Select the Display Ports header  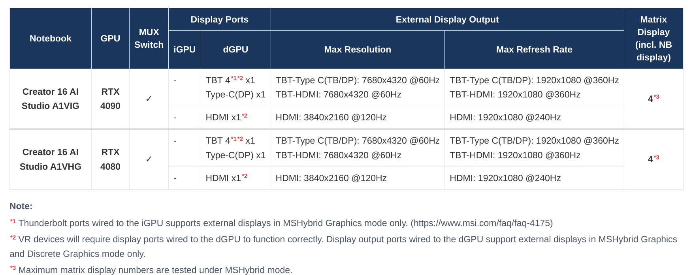[x=220, y=19]
